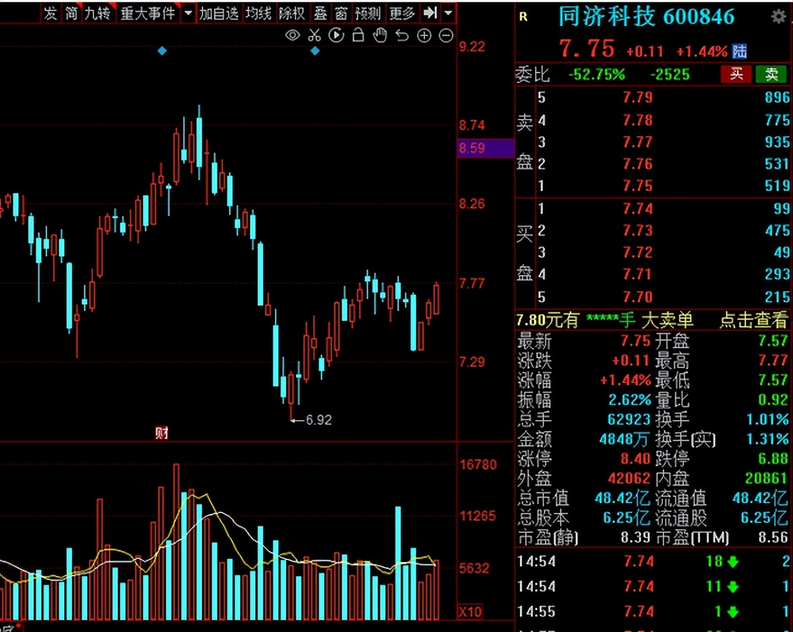Zoom out with the circled minus icon
The width and height of the screenshot is (793, 632).
[x=446, y=35]
